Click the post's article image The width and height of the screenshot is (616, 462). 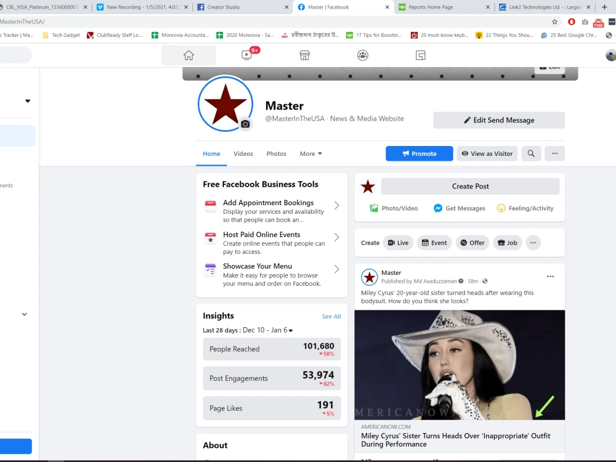tap(460, 365)
